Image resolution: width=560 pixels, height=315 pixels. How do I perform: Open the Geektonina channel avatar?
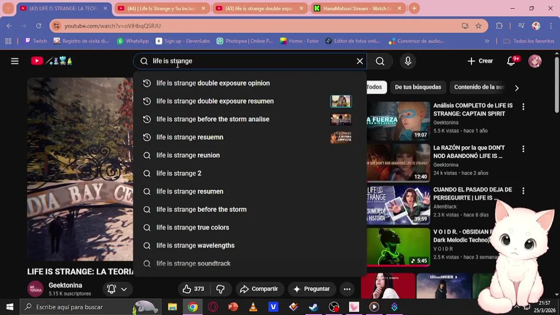(x=36, y=289)
